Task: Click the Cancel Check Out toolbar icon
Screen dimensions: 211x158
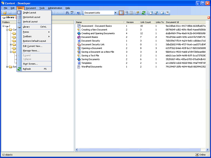Action: pos(167,13)
